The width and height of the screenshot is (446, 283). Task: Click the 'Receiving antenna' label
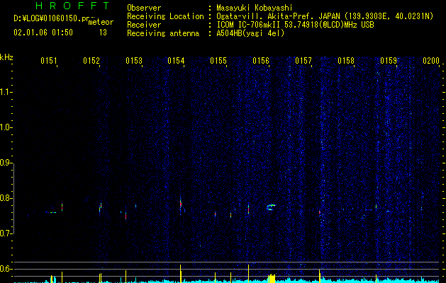pos(163,33)
